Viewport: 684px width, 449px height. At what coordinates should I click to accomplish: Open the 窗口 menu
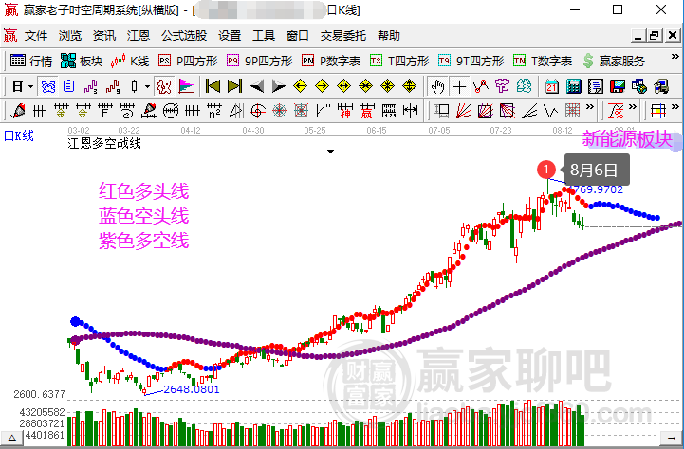point(298,36)
